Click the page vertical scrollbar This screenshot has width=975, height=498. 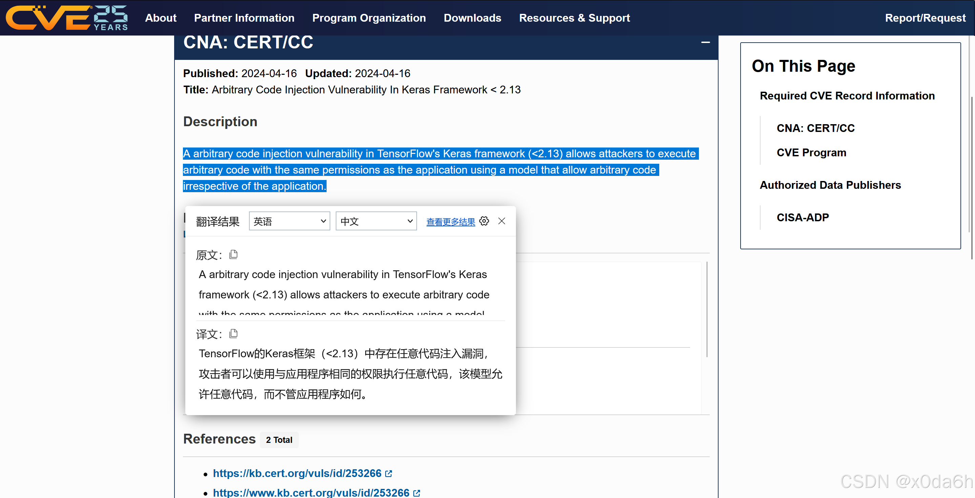click(972, 178)
